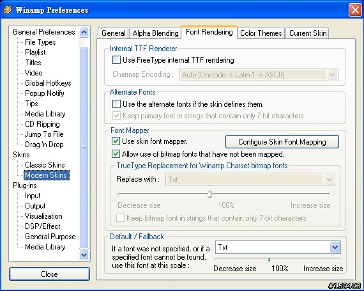Adjust the TrueType replacement size slider

point(209,194)
